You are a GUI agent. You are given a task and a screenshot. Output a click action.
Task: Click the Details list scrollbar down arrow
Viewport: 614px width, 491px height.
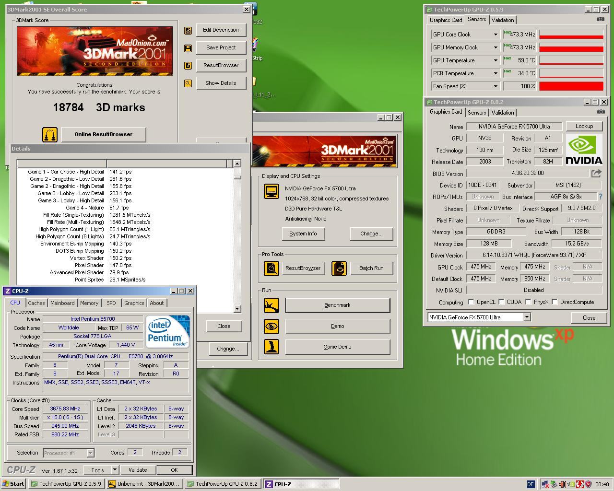click(237, 309)
